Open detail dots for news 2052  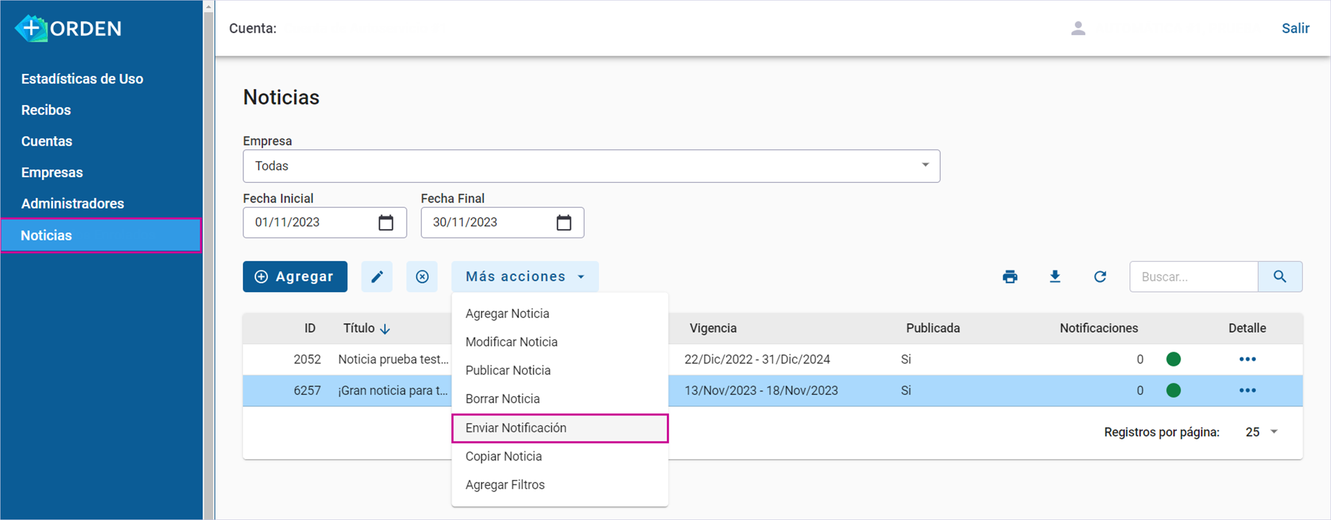(x=1247, y=359)
